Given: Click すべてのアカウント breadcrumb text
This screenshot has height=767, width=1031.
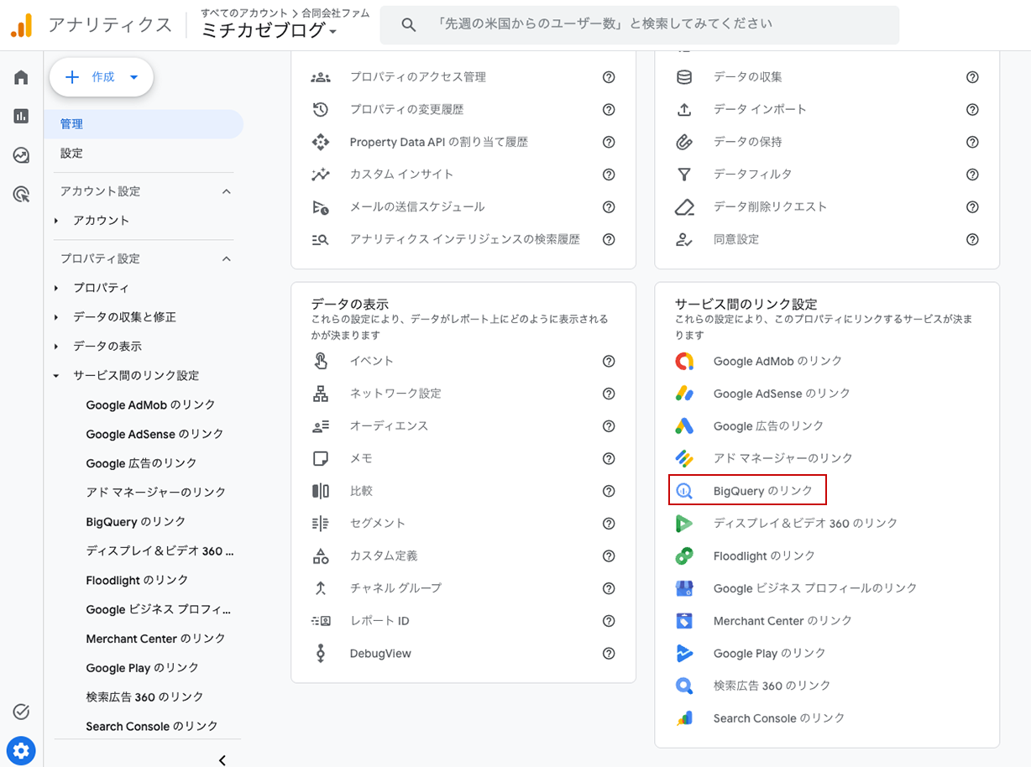Looking at the screenshot, I should point(244,13).
